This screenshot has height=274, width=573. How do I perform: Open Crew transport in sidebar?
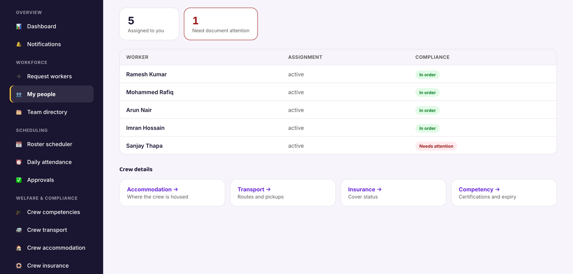52,230
